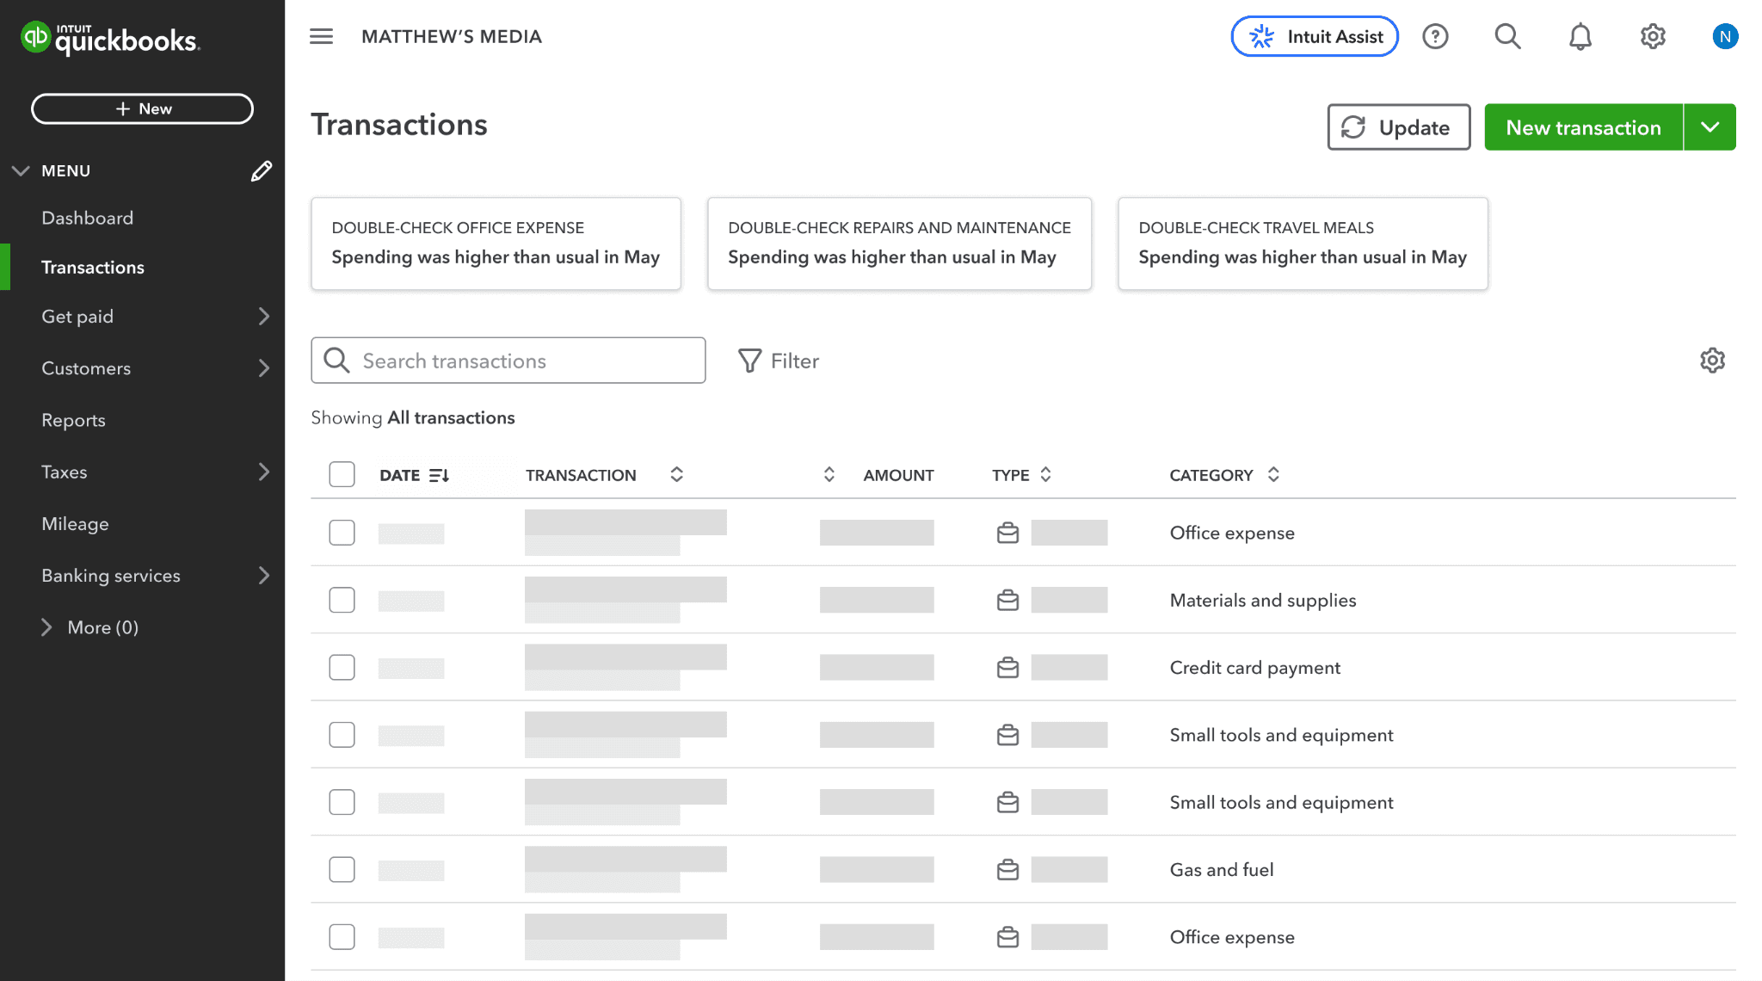The image size is (1762, 981).
Task: Click the briefcase icon in Materials and supplies row
Action: [1007, 600]
